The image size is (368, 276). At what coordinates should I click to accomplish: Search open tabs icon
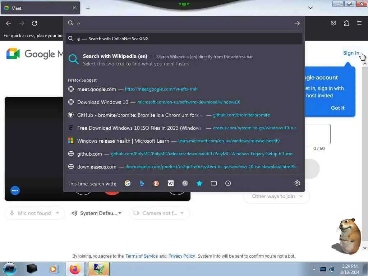coord(213,183)
